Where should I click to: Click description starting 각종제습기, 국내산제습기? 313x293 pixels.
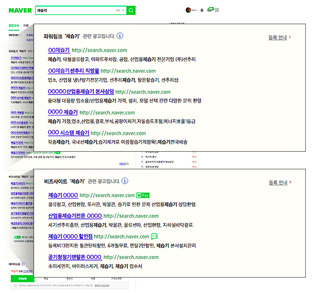118,142
